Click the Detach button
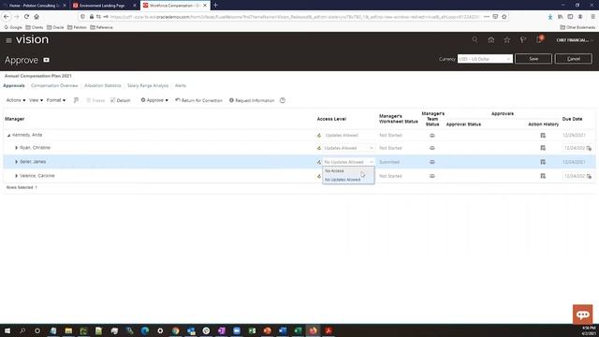599x337 pixels. [x=121, y=100]
